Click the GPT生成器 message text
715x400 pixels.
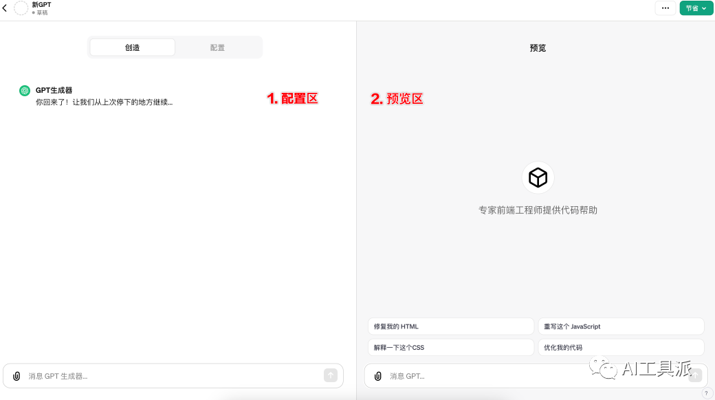point(104,102)
